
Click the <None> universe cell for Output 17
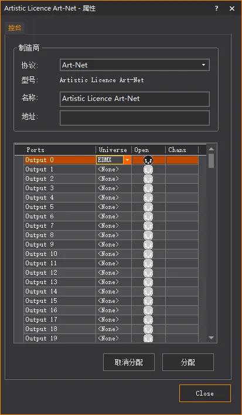[114, 320]
